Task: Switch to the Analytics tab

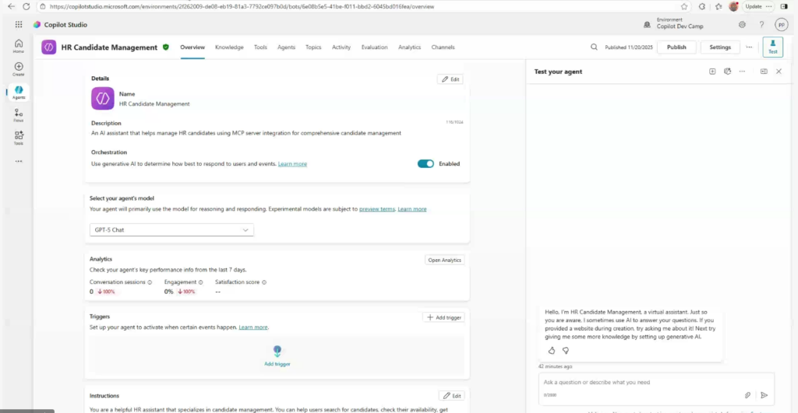Action: pos(409,47)
